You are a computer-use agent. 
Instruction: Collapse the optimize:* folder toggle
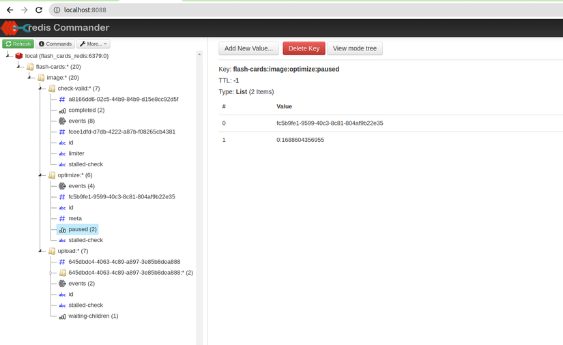click(40, 175)
